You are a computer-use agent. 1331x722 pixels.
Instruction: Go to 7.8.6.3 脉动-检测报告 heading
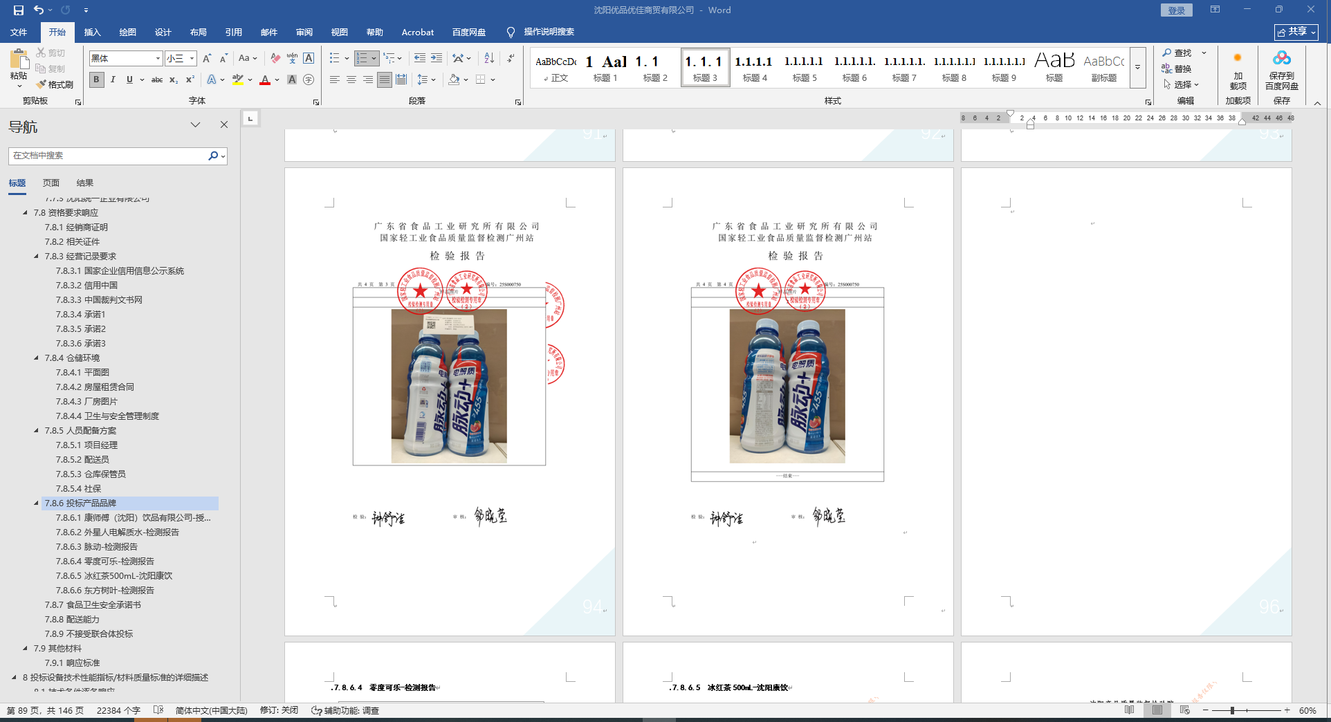click(97, 547)
